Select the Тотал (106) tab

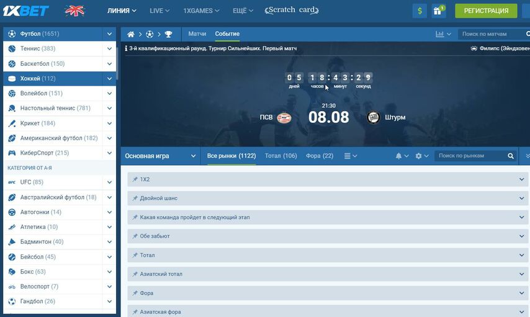(281, 156)
